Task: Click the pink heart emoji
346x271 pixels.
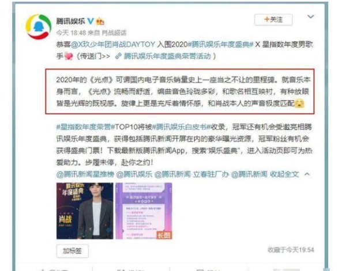Action: (69, 56)
